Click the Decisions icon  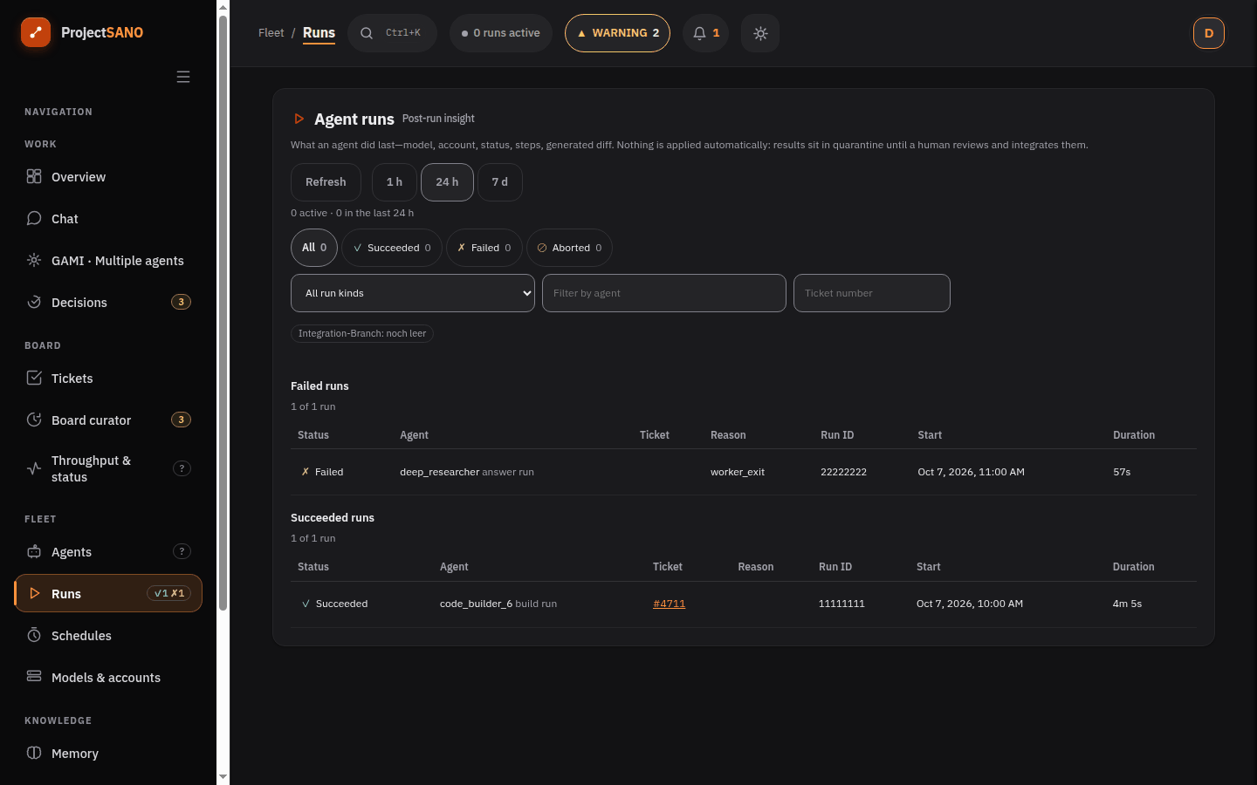click(34, 302)
